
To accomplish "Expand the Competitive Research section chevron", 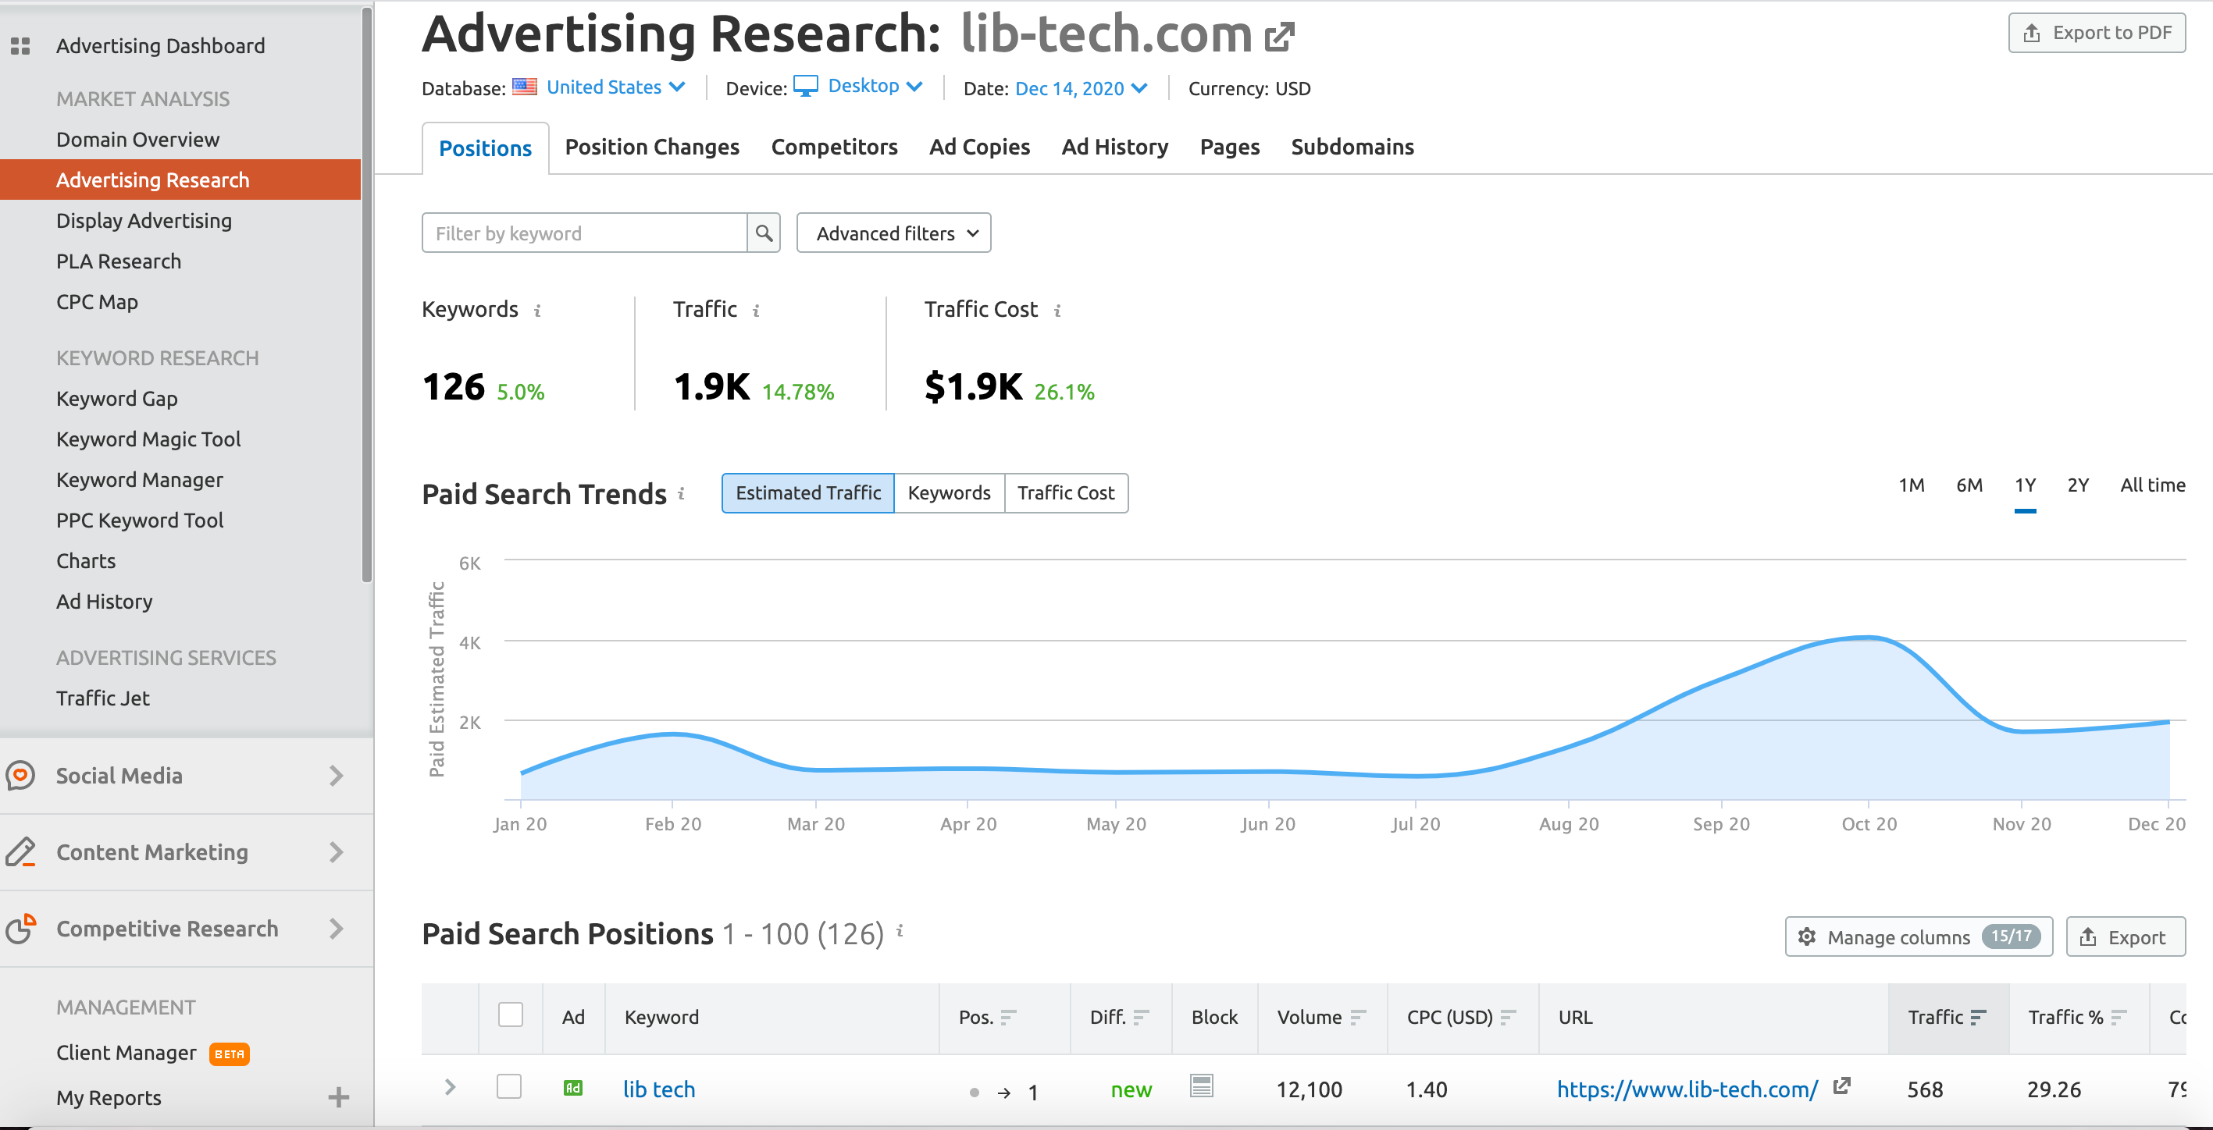I will click(x=336, y=928).
